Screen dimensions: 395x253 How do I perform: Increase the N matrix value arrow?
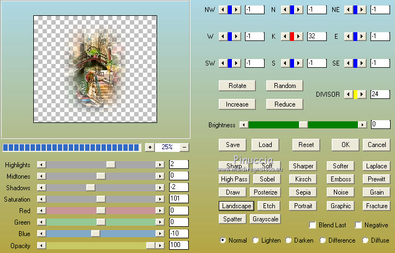(x=298, y=10)
